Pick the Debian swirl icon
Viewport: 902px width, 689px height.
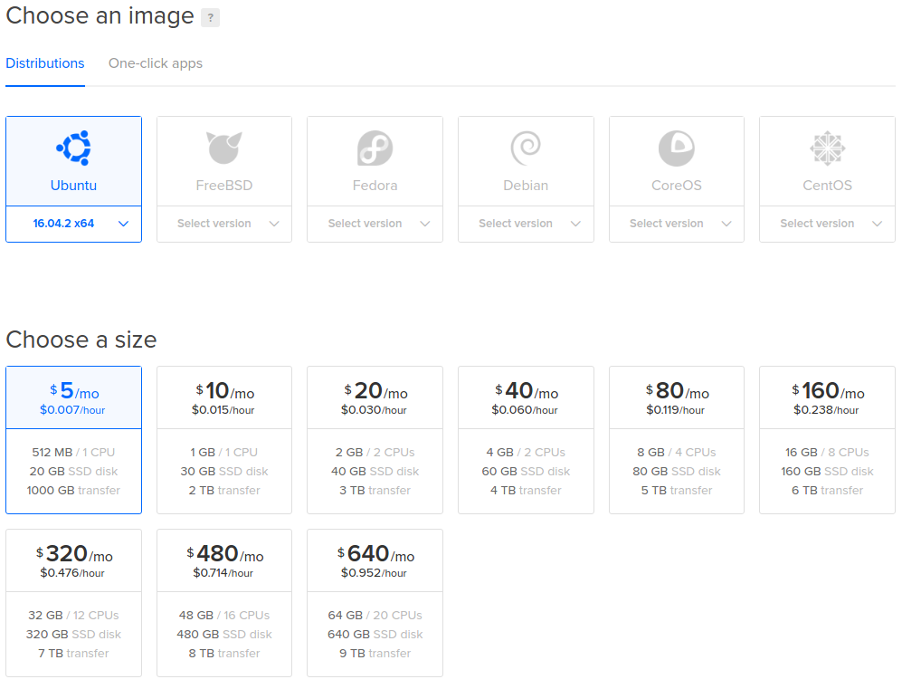click(x=526, y=148)
